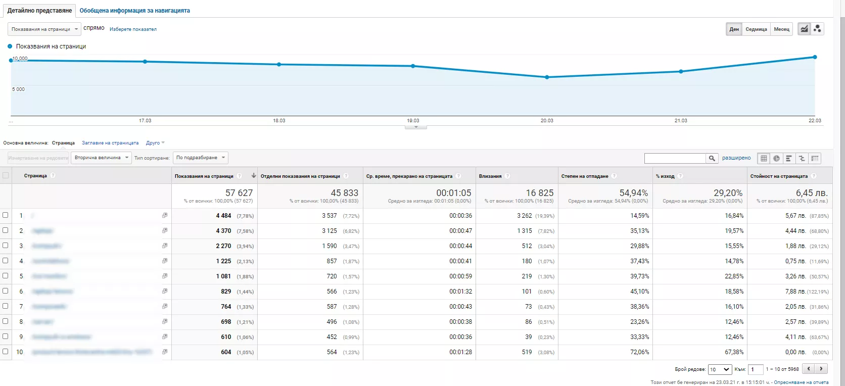845x386 pixels.
Task: Click the разширено advanced filter link
Action: [x=736, y=158]
